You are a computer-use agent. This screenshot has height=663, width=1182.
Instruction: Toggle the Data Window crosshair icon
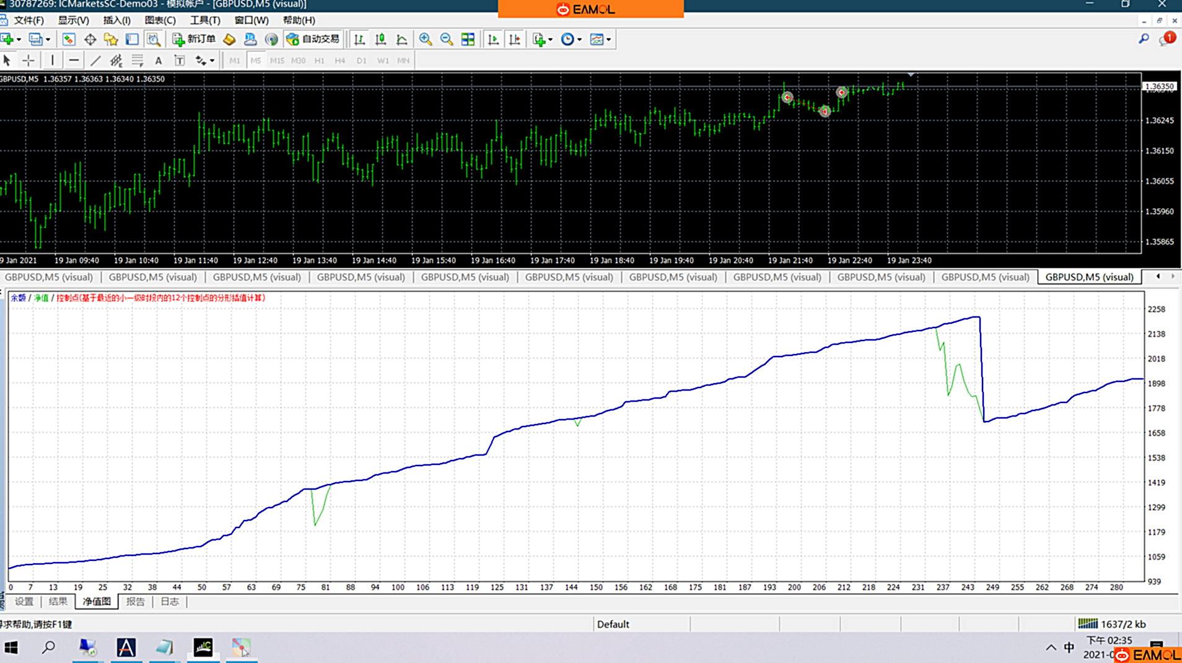click(90, 39)
